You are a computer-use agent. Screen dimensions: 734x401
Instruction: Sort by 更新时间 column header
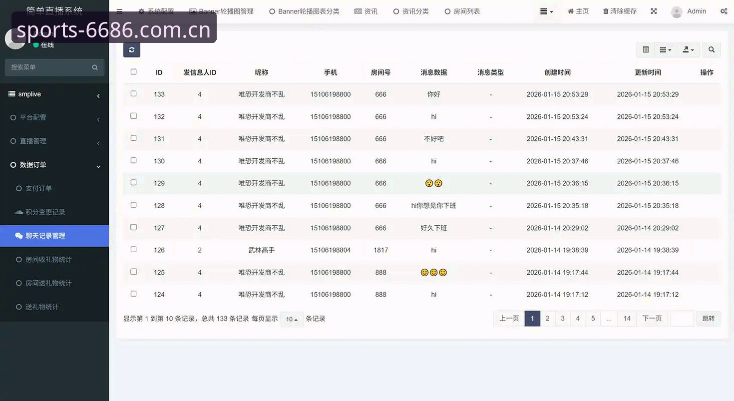click(648, 72)
